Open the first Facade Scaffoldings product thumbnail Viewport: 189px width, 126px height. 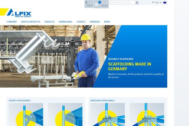26,114
